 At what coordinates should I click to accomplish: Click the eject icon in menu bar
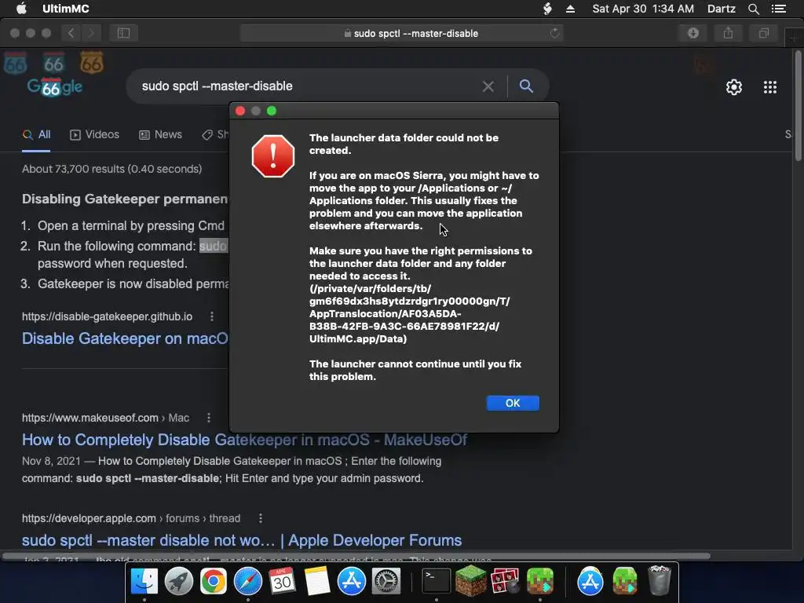[x=570, y=9]
